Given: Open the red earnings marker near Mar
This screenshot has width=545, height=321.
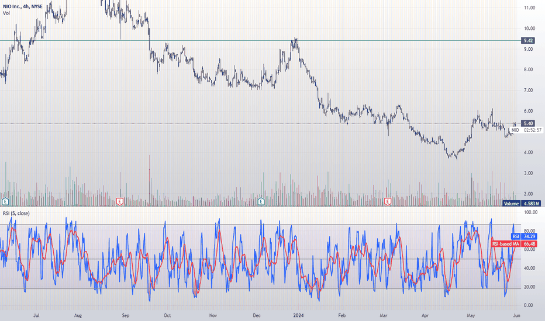Looking at the screenshot, I should click(388, 201).
